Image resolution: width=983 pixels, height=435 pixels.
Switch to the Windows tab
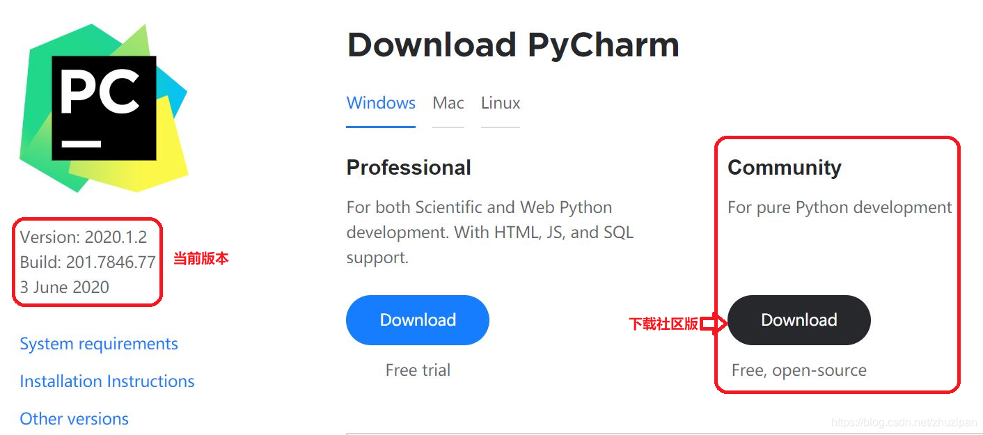tap(381, 103)
